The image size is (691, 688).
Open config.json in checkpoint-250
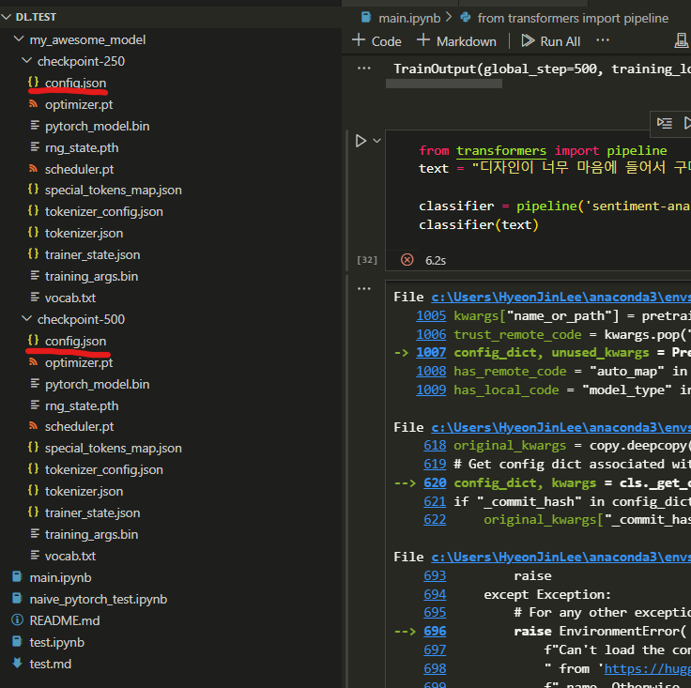pyautogui.click(x=75, y=83)
